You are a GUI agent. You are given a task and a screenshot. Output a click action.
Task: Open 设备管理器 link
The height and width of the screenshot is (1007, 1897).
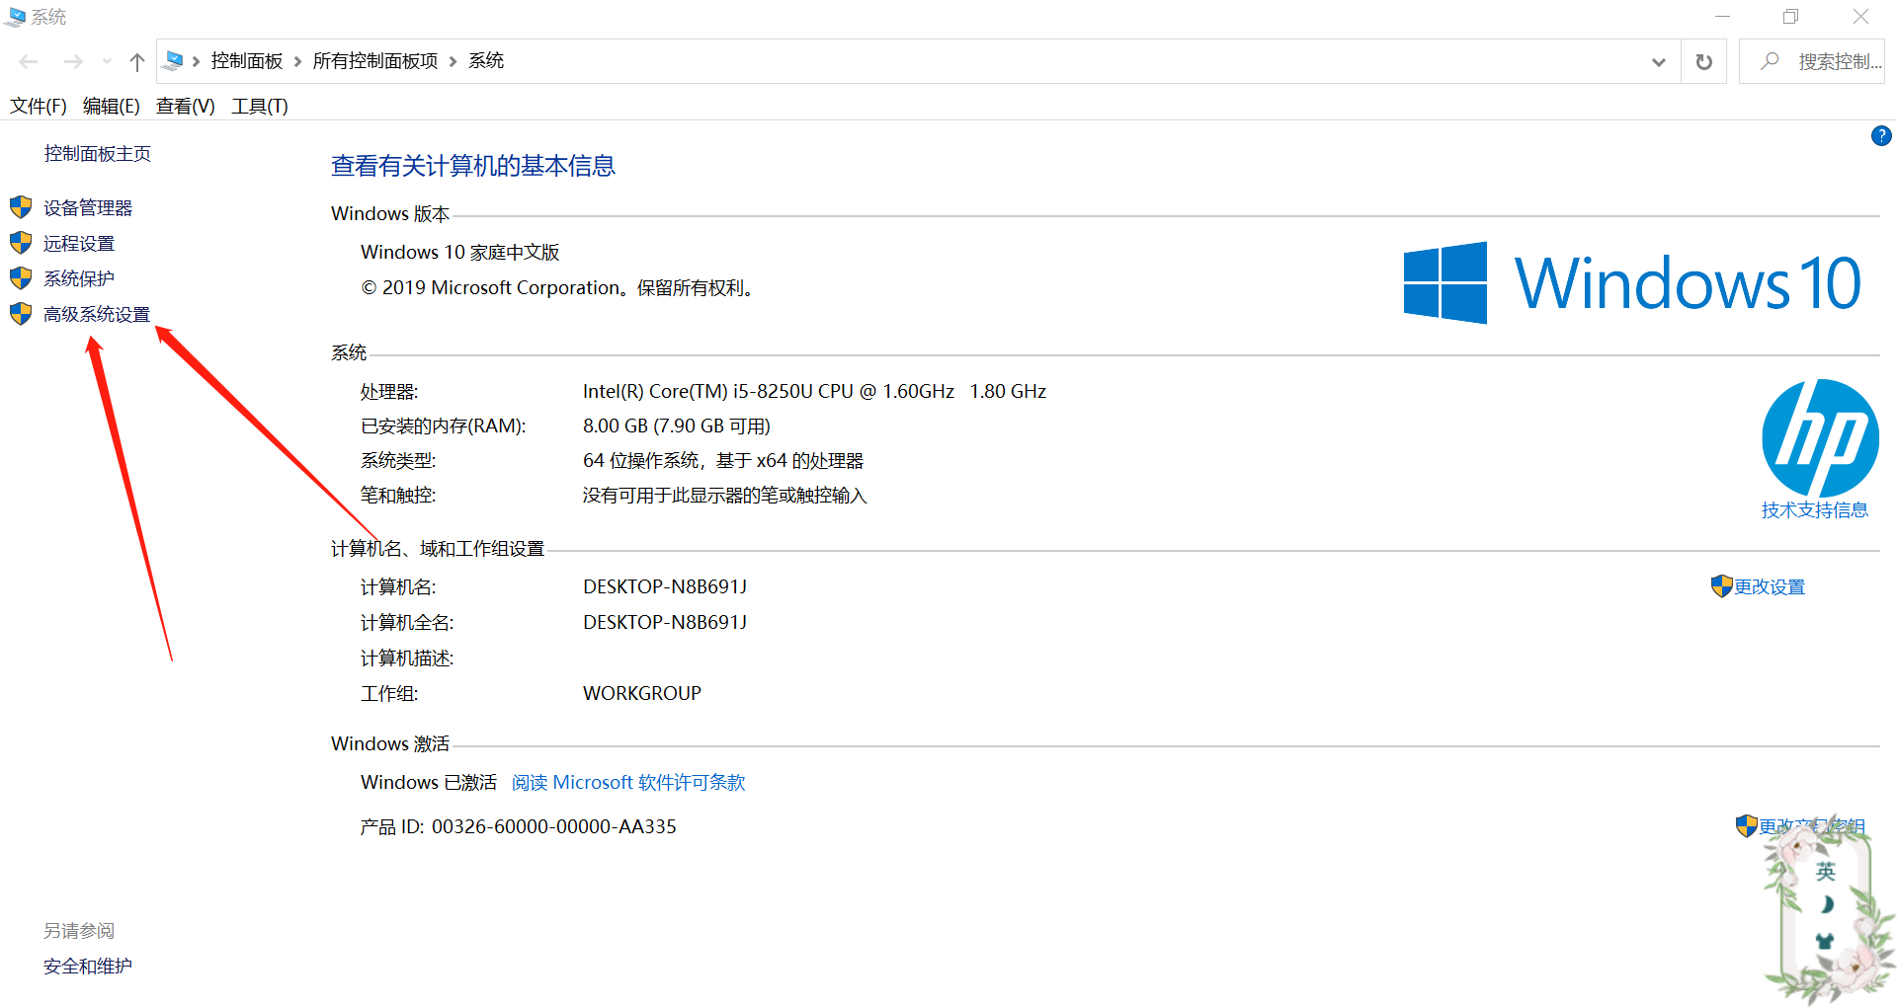[88, 208]
